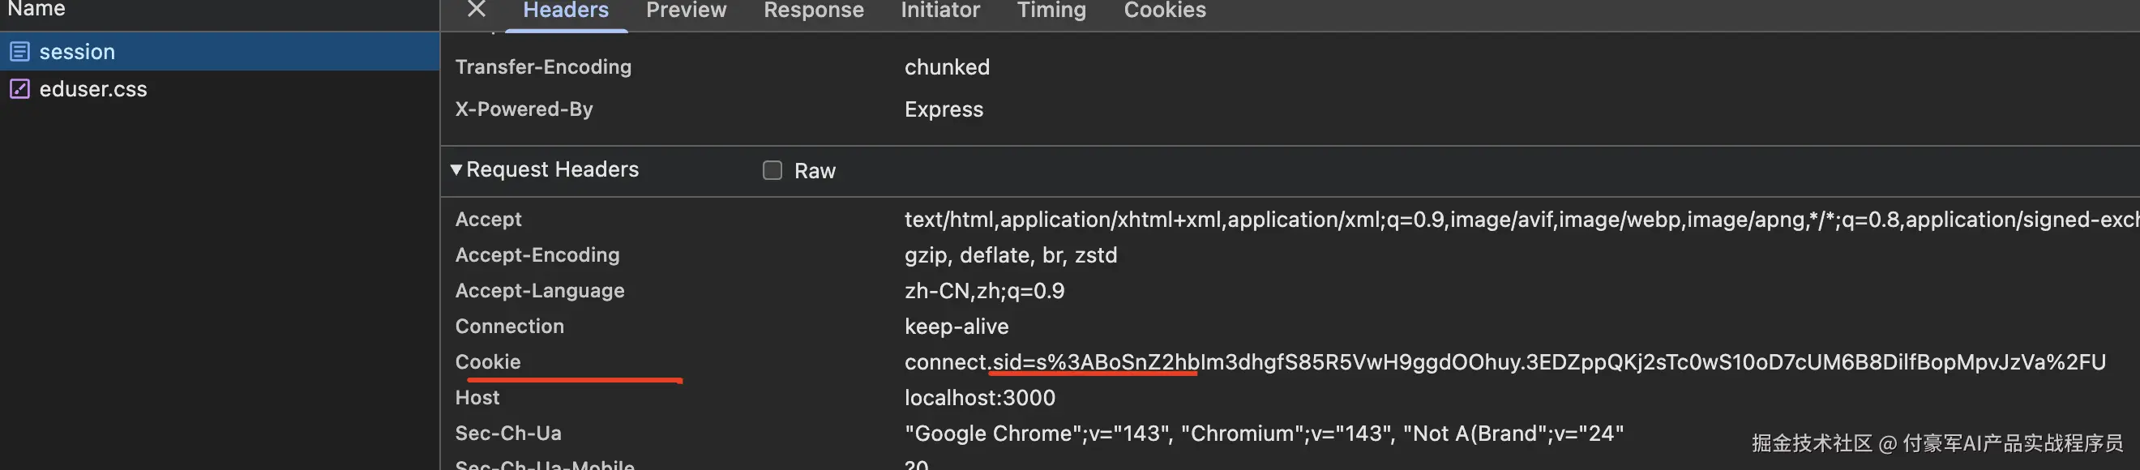The image size is (2140, 470).
Task: Click the connect.sid cookie value
Action: pyautogui.click(x=1504, y=362)
